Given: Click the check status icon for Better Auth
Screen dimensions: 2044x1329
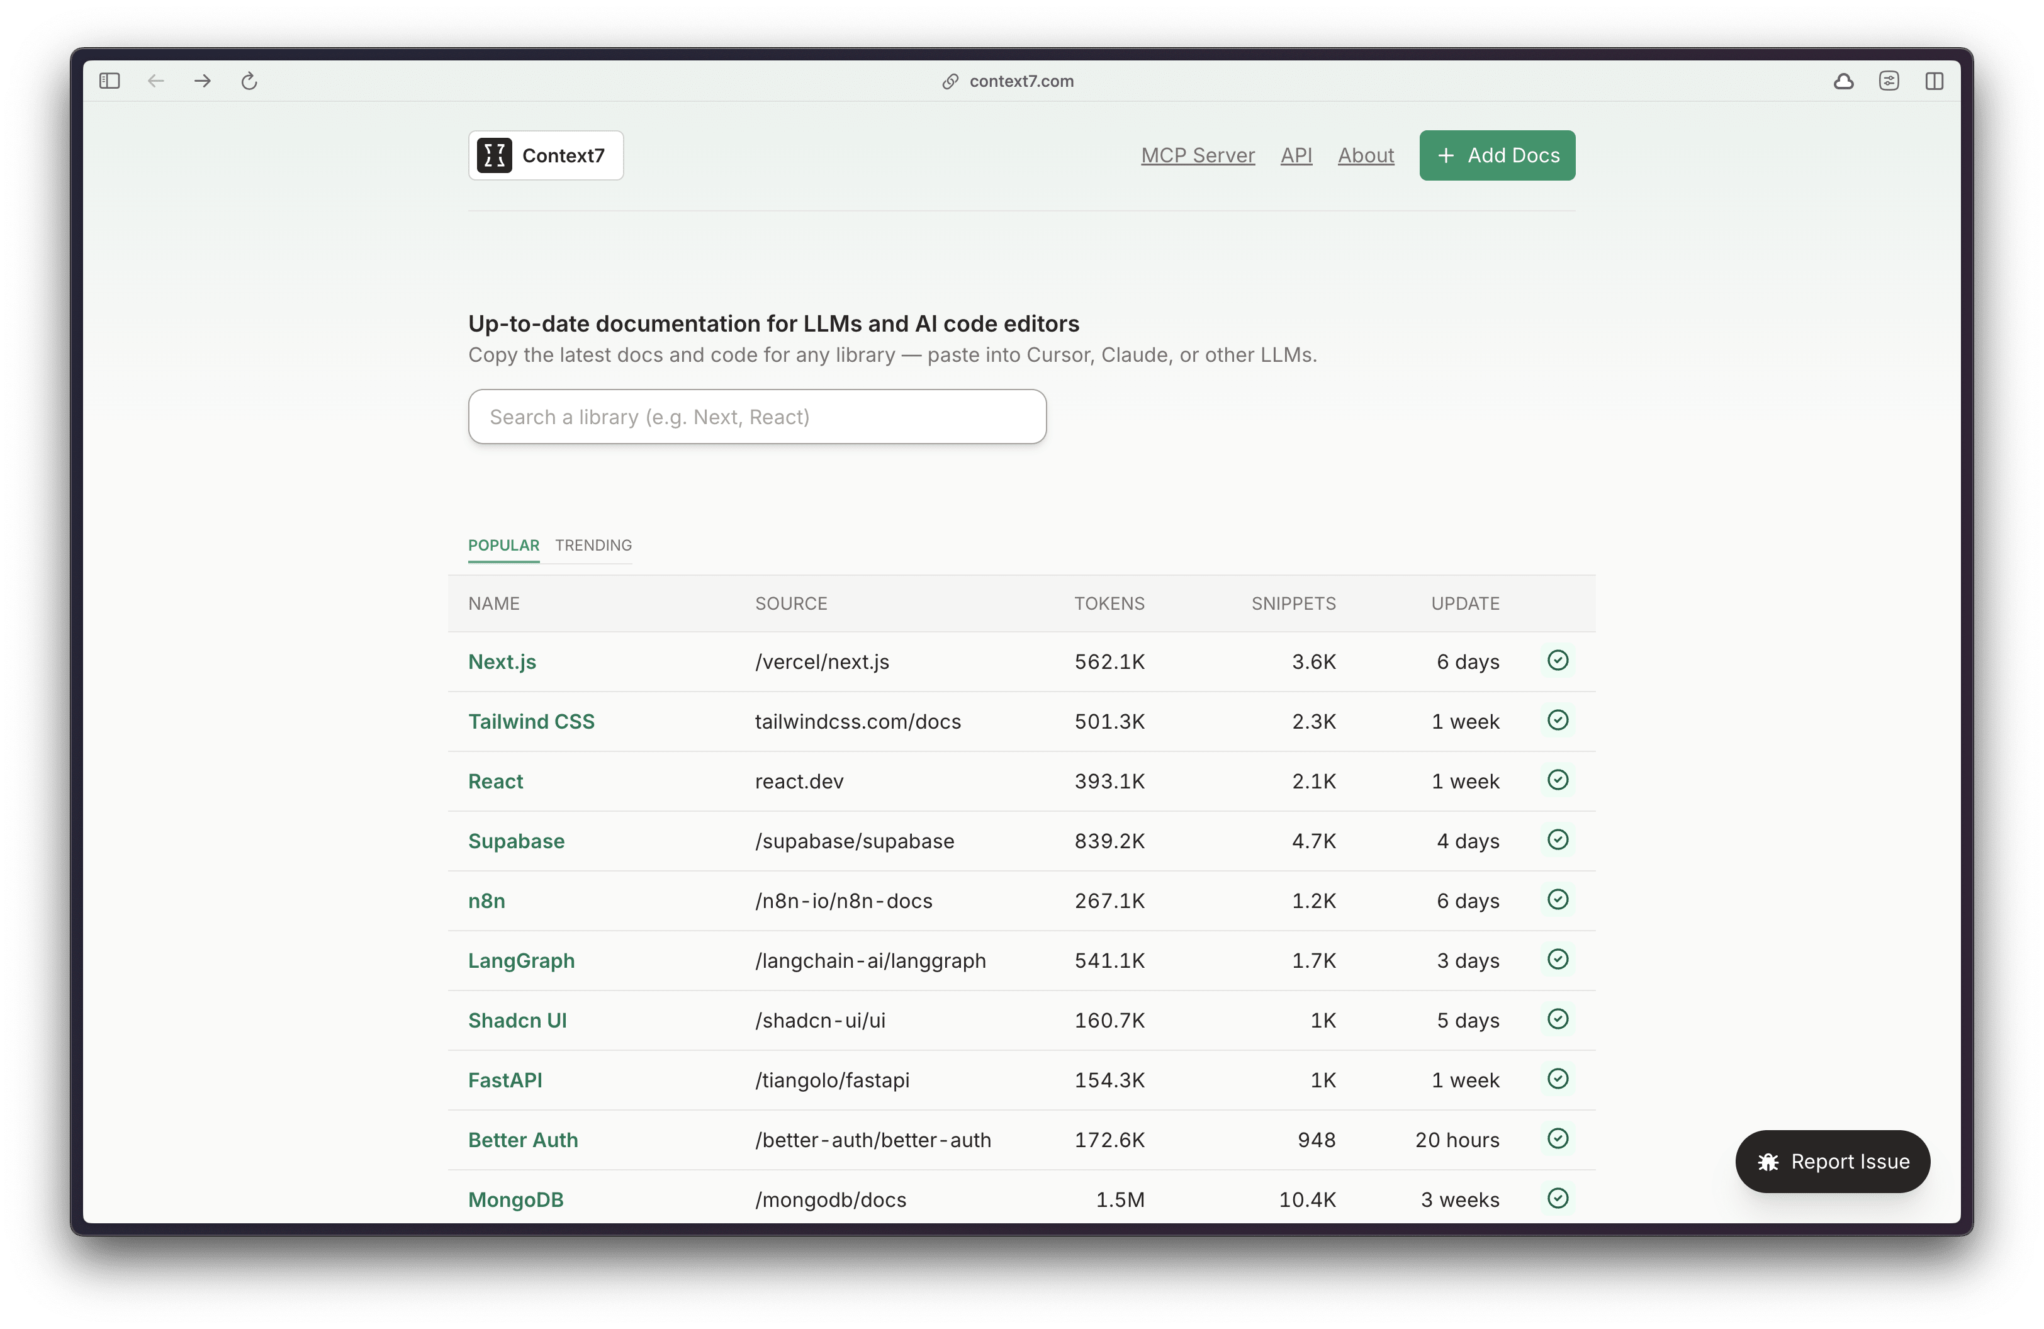Looking at the screenshot, I should [1558, 1138].
